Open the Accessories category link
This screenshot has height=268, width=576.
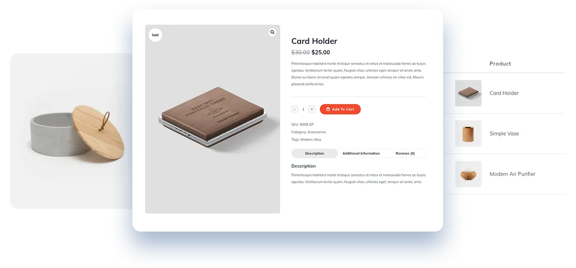[317, 132]
